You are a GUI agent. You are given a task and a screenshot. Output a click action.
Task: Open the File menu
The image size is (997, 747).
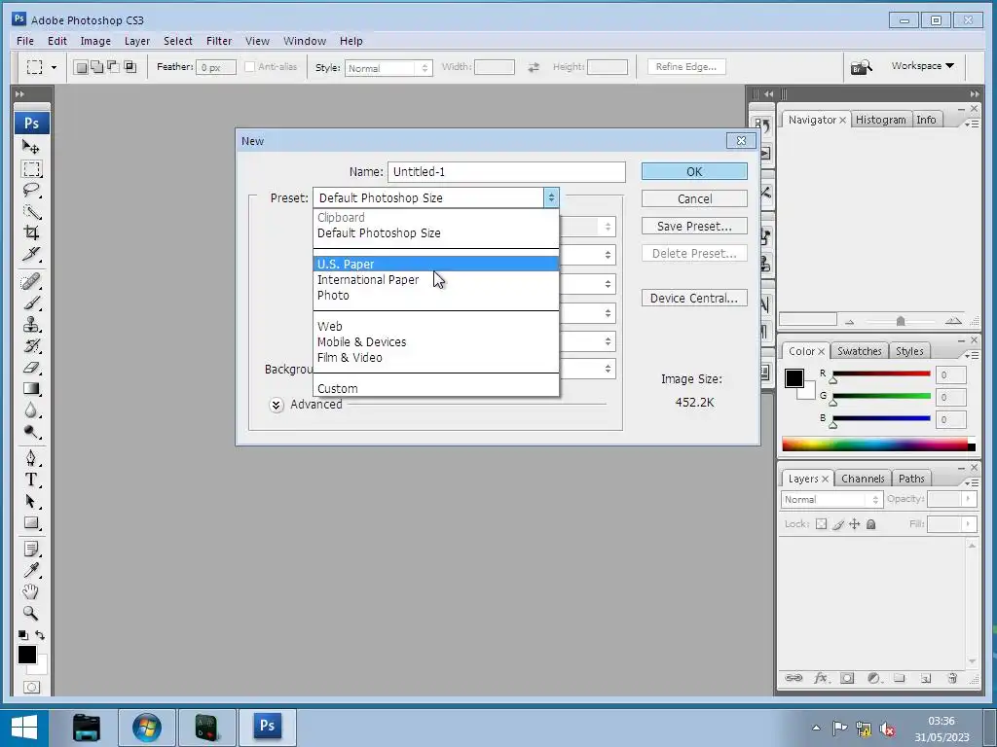coord(25,41)
